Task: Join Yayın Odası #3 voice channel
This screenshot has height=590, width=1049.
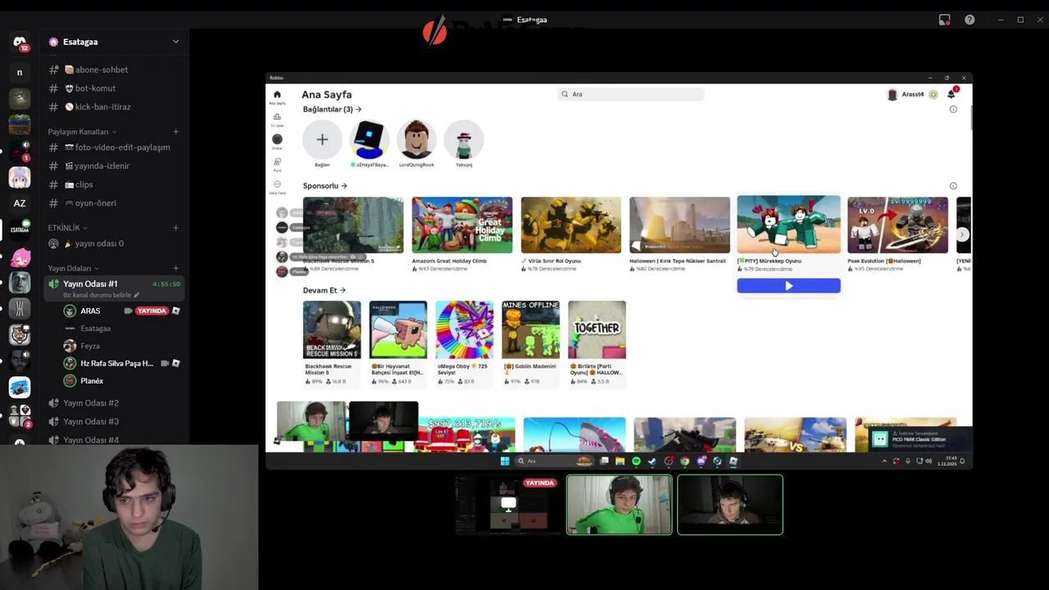Action: pos(114,421)
